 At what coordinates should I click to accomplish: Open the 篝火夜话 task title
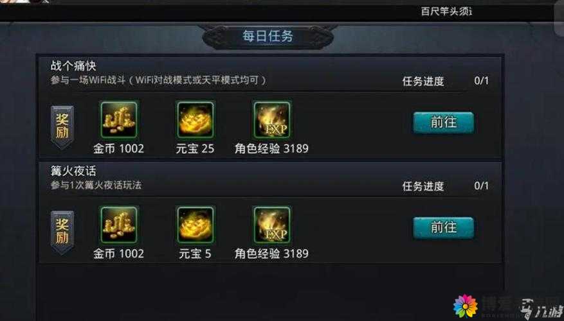click(x=73, y=171)
